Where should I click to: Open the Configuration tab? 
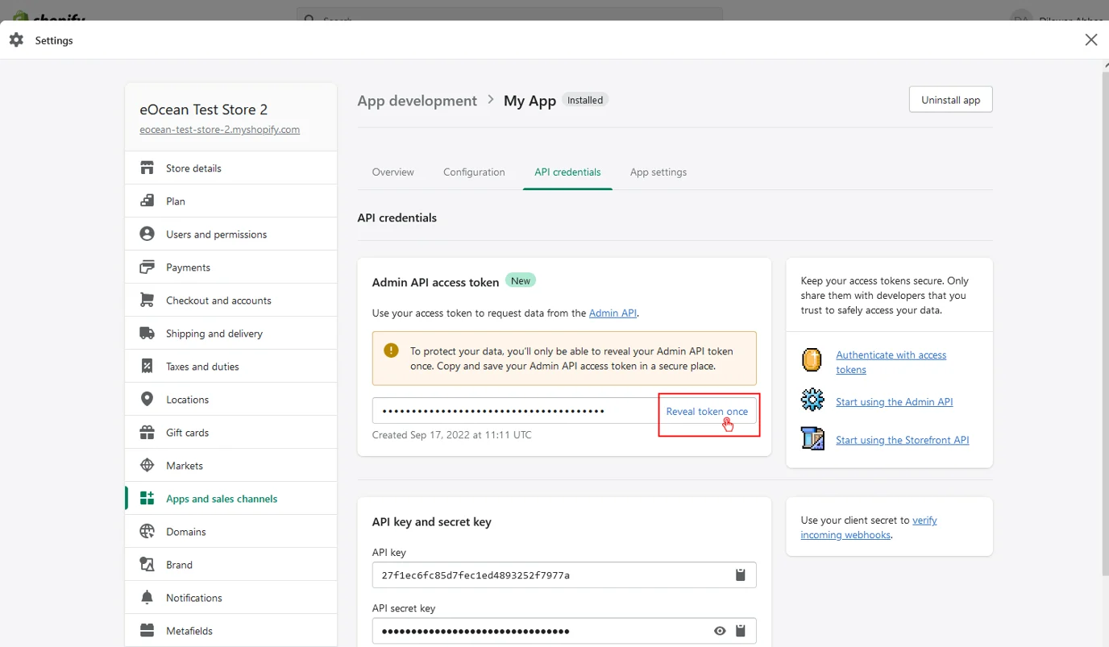(474, 172)
